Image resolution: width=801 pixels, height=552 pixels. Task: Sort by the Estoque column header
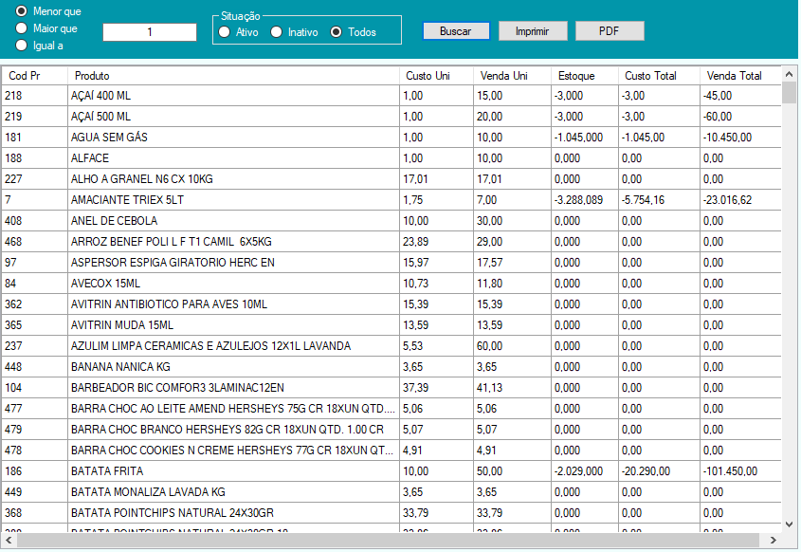point(573,76)
